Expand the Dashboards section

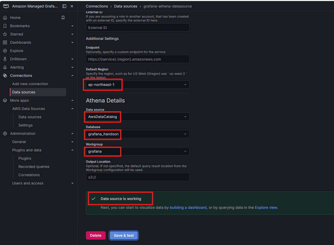(x=72, y=42)
